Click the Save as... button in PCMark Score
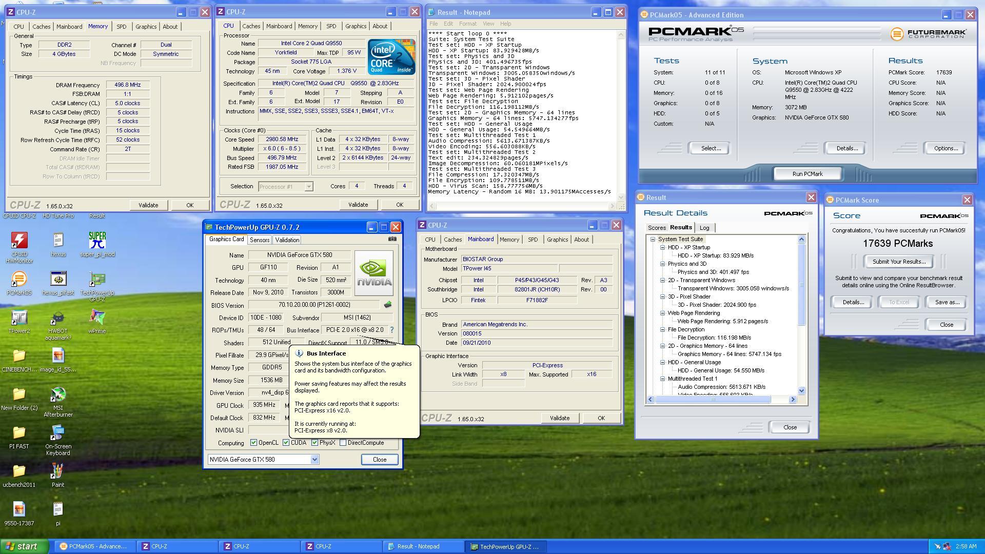The width and height of the screenshot is (985, 554). click(947, 302)
